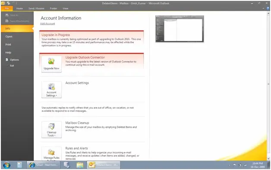Expand the Cleanup Tools dropdown arrow
The height and width of the screenshot is (170, 271).
pos(55,135)
